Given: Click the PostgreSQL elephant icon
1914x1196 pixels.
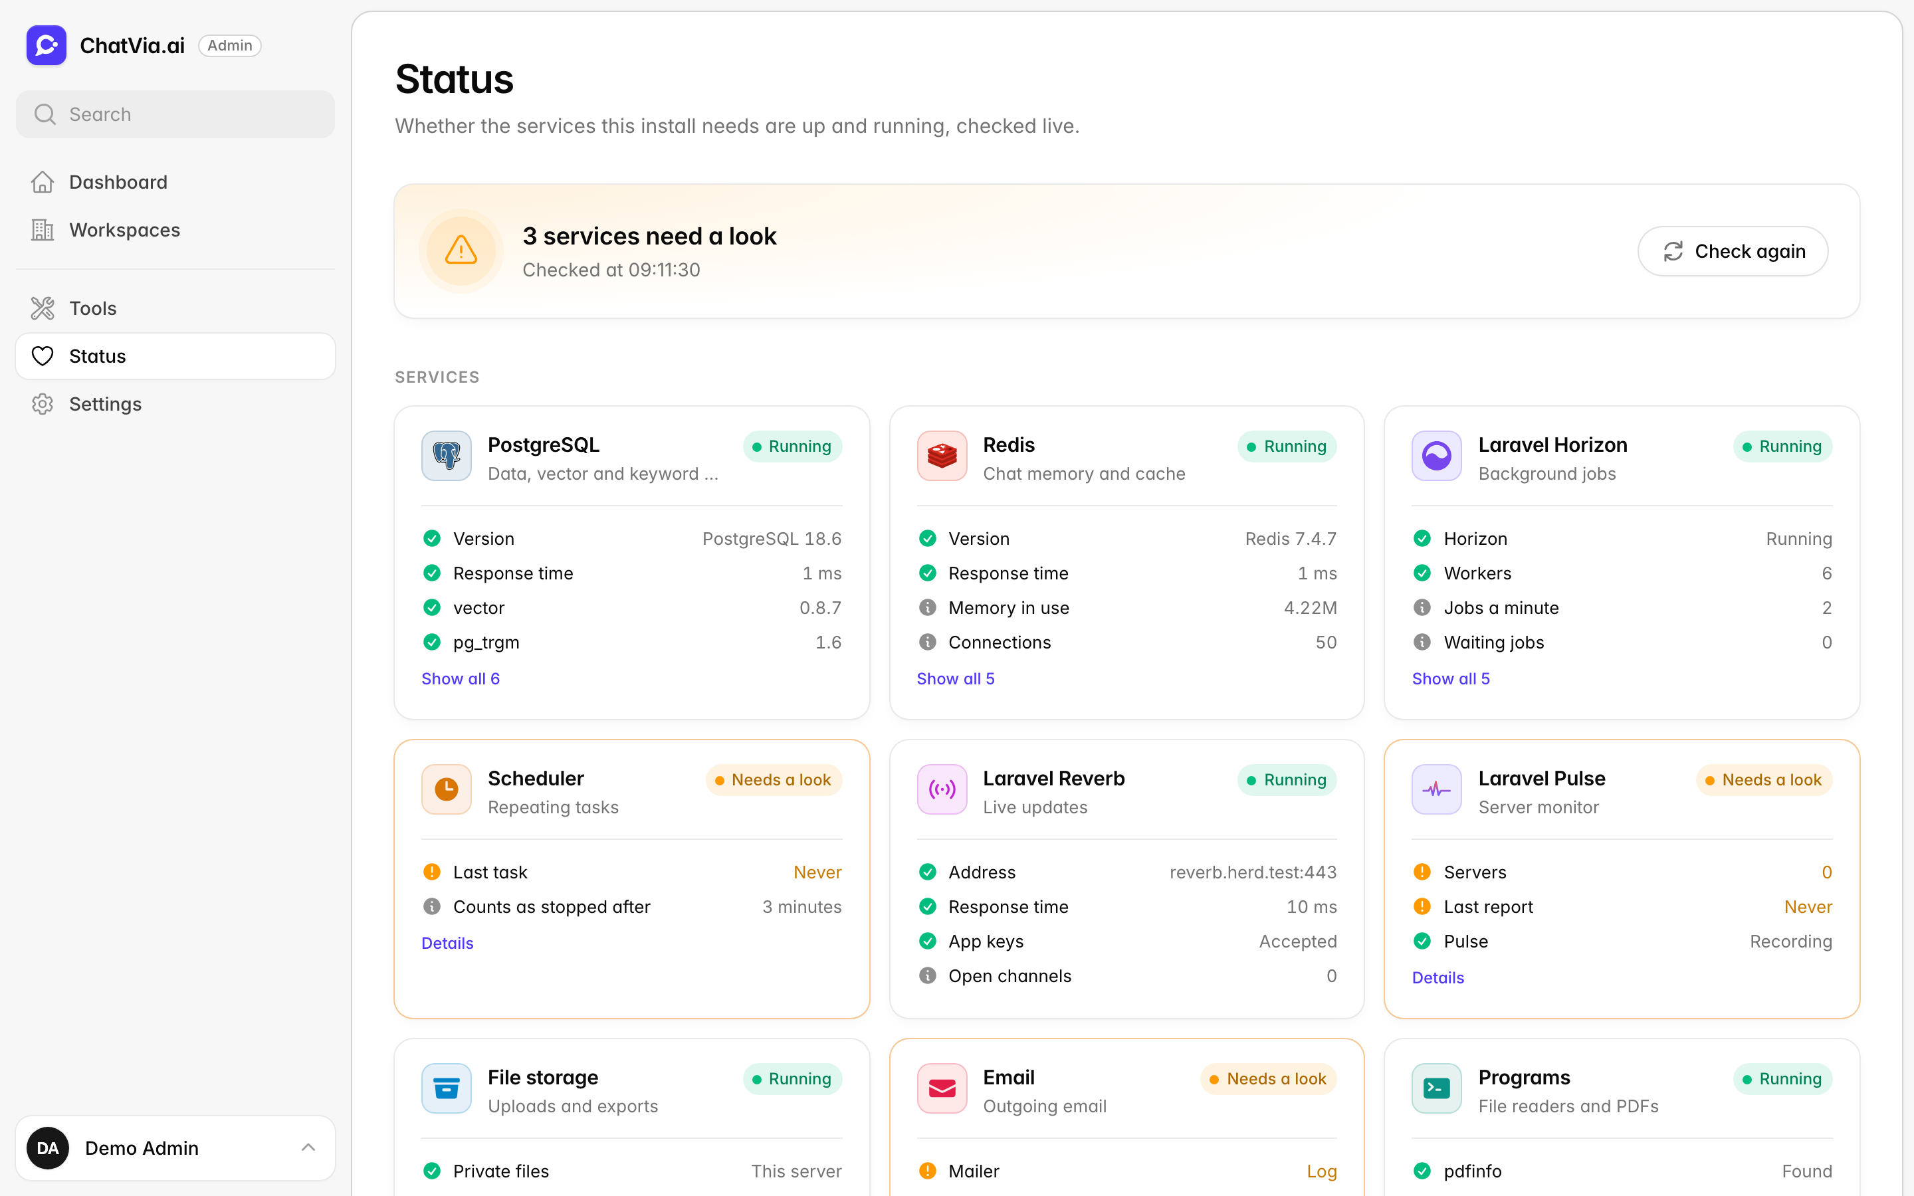Looking at the screenshot, I should [x=446, y=456].
